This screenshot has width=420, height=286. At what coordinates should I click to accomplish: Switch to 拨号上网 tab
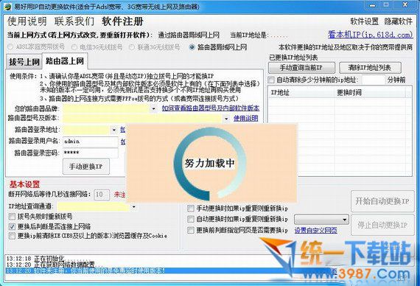[24, 62]
